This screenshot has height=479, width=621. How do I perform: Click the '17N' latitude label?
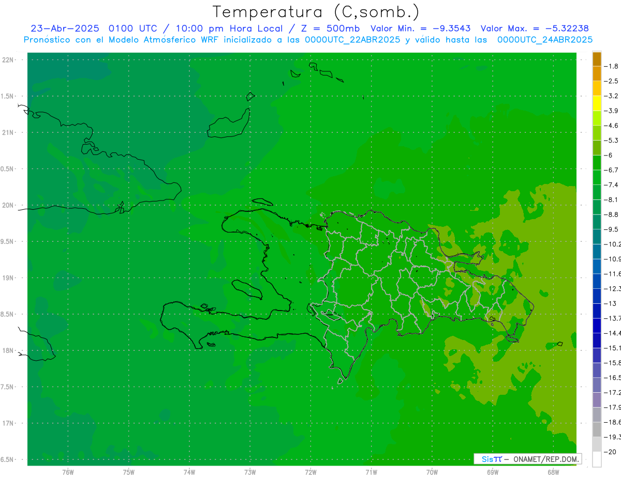coord(8,423)
